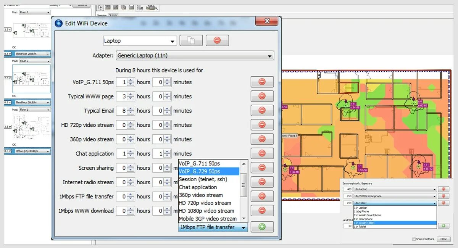The width and height of the screenshot is (458, 248).
Task: Switch to the Planning tab
Action: point(102,15)
